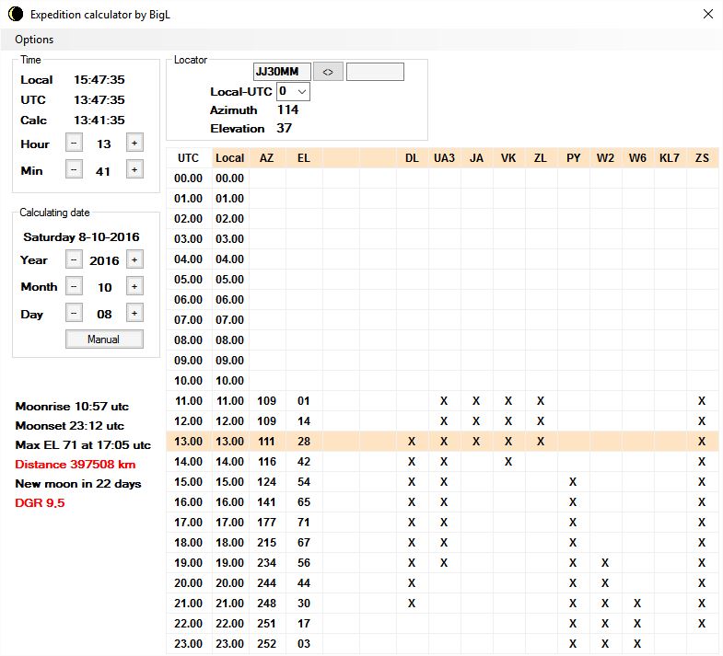
Task: Decrease the Day with minus button
Action: 75,314
